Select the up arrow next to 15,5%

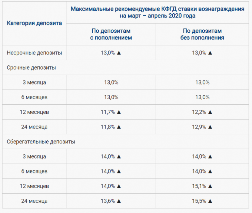(210, 201)
